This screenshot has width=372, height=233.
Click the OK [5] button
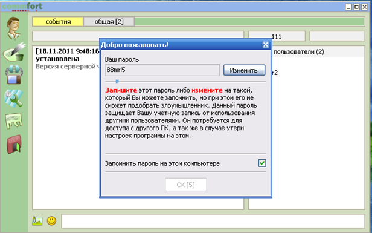point(186,185)
